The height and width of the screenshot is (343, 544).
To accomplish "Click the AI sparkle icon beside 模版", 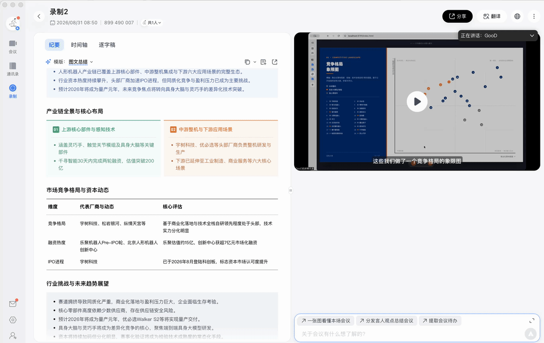I will [x=48, y=62].
